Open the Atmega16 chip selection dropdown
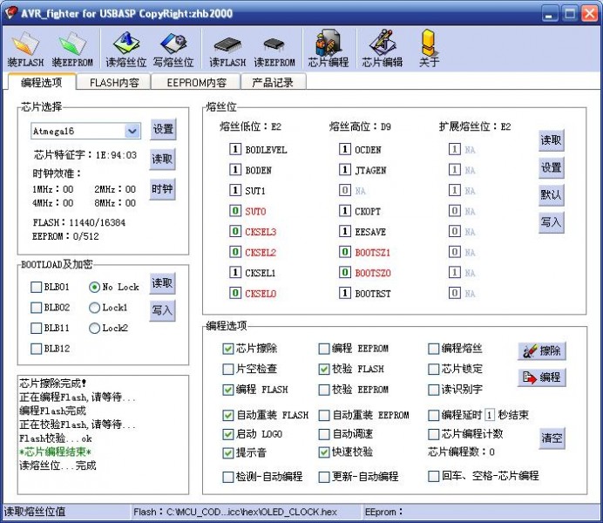 pyautogui.click(x=132, y=131)
